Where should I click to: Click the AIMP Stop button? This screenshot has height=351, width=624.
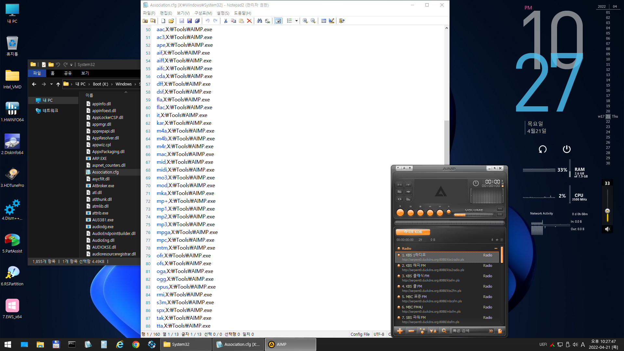pos(420,213)
